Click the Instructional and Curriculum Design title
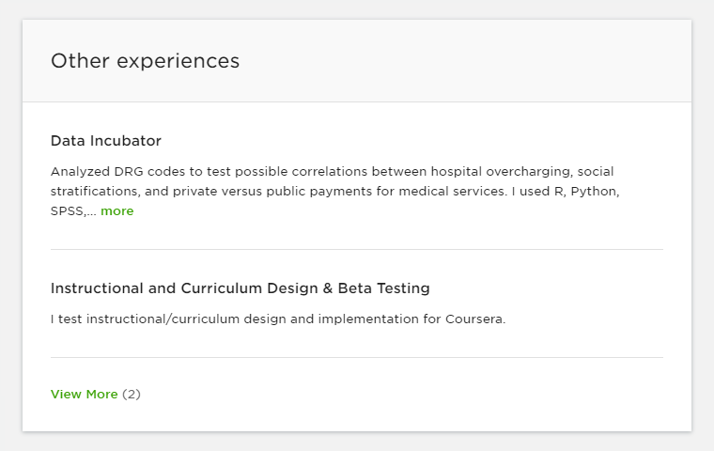Image resolution: width=714 pixels, height=451 pixels. (x=240, y=288)
